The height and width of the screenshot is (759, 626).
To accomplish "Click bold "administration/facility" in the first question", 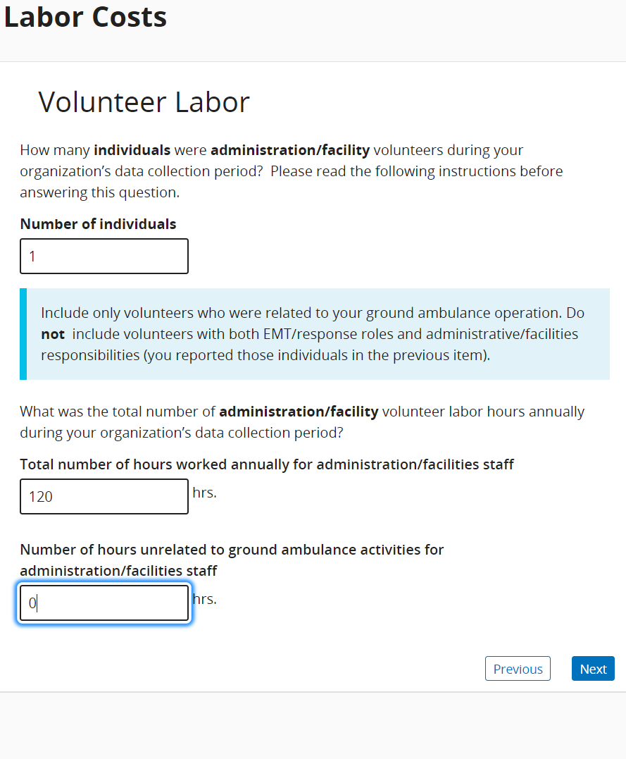I will pyautogui.click(x=289, y=150).
